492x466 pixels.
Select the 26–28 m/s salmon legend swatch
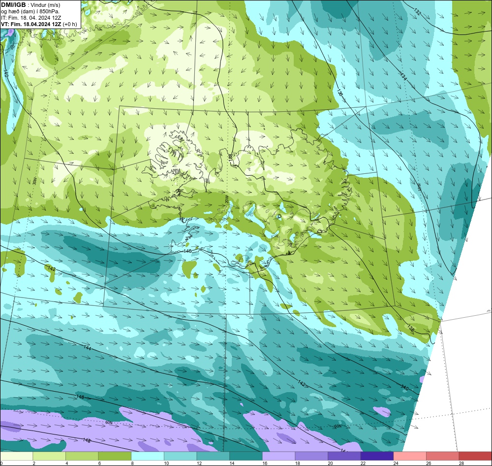[x=442, y=456]
